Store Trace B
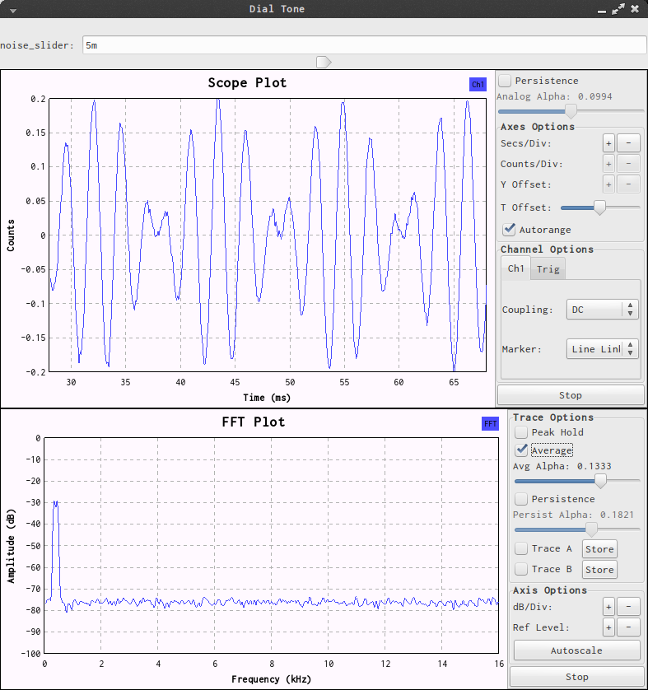648x690 pixels. tap(599, 570)
